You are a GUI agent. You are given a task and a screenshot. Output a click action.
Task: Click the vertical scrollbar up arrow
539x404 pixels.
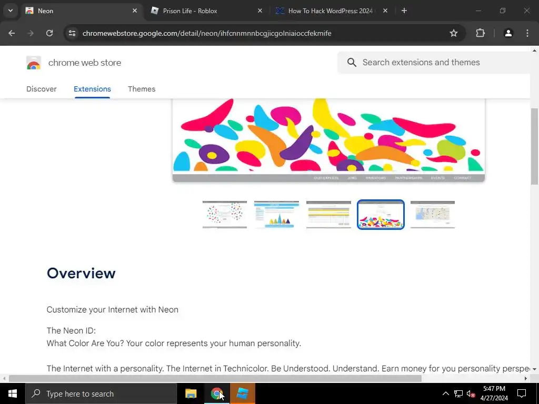[x=534, y=50]
